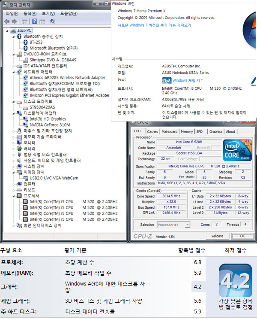
Task: Select NVIDIA GeForce 310M adapter
Action: point(50,125)
